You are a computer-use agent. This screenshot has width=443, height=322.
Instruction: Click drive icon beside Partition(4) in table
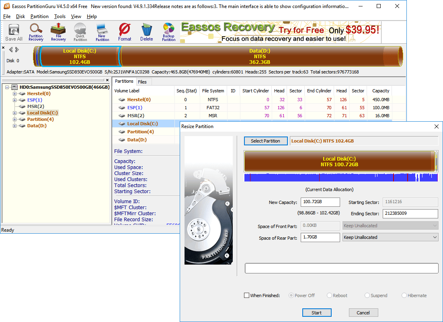coord(122,132)
